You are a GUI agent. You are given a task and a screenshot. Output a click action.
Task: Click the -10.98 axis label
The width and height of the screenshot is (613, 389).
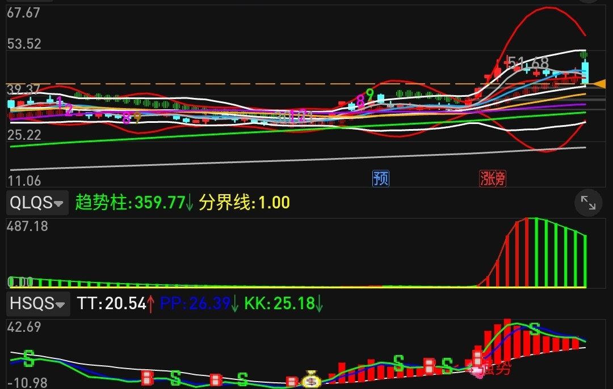[27, 382]
